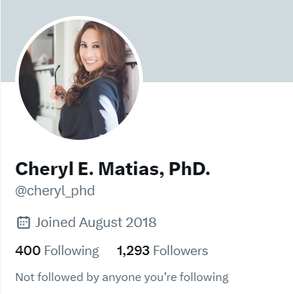Click the Joined August 2018 text

coord(96,223)
